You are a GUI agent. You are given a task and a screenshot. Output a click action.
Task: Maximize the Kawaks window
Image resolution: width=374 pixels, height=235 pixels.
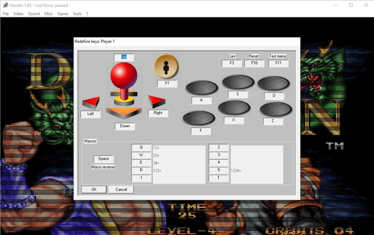[x=351, y=5]
